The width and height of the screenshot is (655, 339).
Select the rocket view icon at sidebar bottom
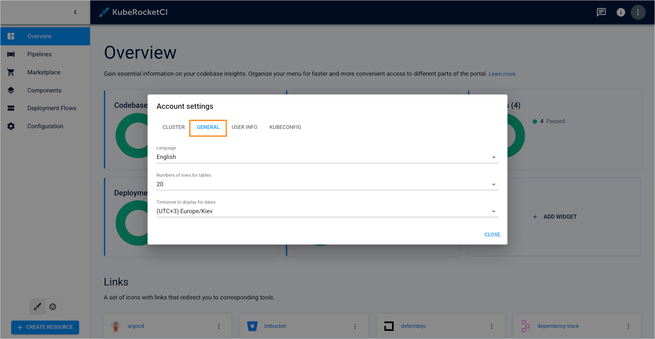[x=37, y=307]
